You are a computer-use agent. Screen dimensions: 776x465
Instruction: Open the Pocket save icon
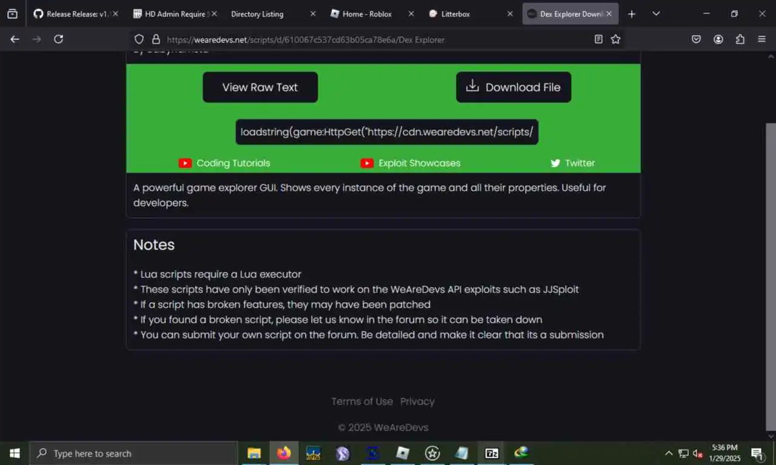coord(697,39)
